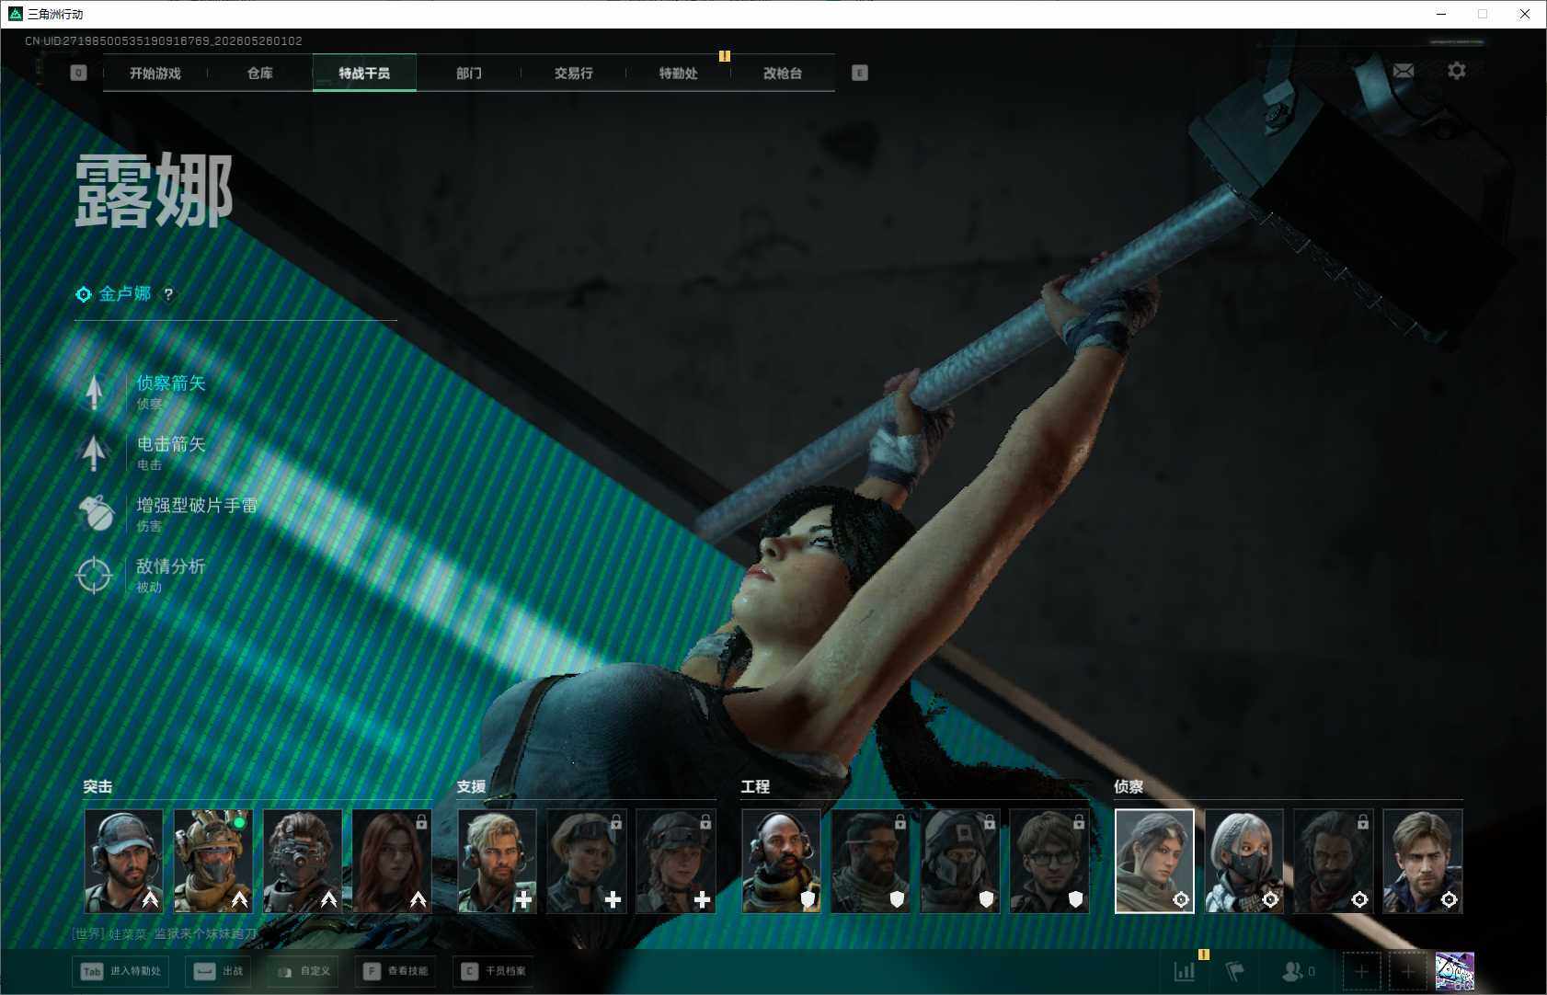Image resolution: width=1547 pixels, height=995 pixels.
Task: Click the 进入特勤处 button
Action: tap(122, 971)
